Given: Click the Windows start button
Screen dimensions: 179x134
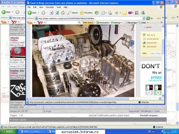Looking at the screenshot, I should tap(8, 131).
